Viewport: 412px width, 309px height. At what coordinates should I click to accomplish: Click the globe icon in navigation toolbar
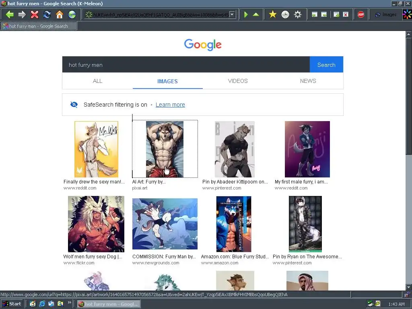(x=72, y=14)
